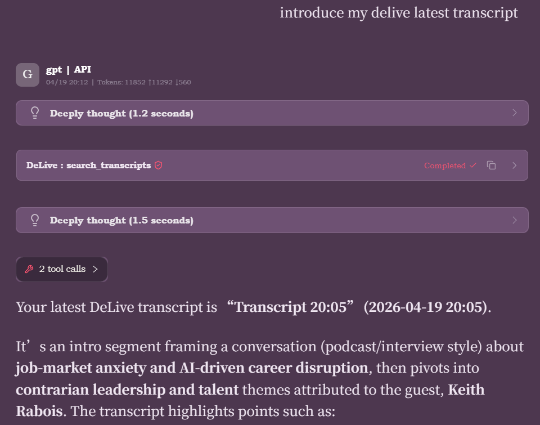
Task: Click the Completed status label
Action: pos(445,165)
